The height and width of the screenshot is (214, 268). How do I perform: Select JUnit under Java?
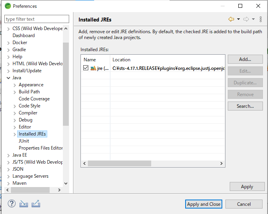(x=24, y=141)
